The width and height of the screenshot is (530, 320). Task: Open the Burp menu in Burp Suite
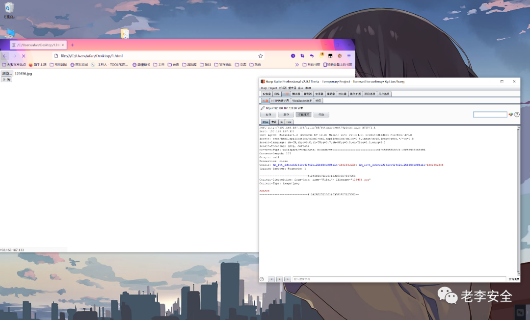click(264, 88)
